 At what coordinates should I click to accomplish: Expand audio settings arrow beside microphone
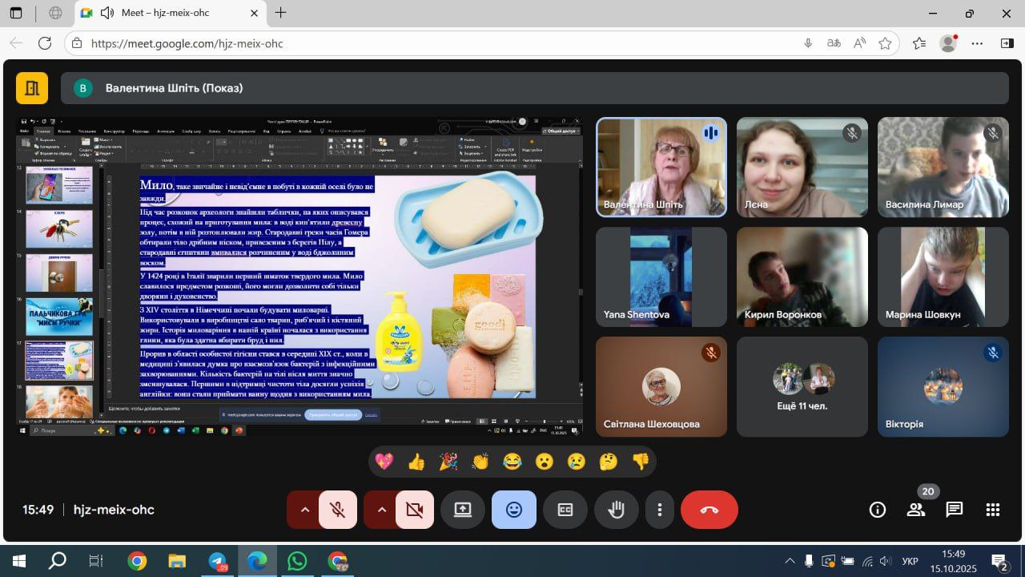(304, 510)
